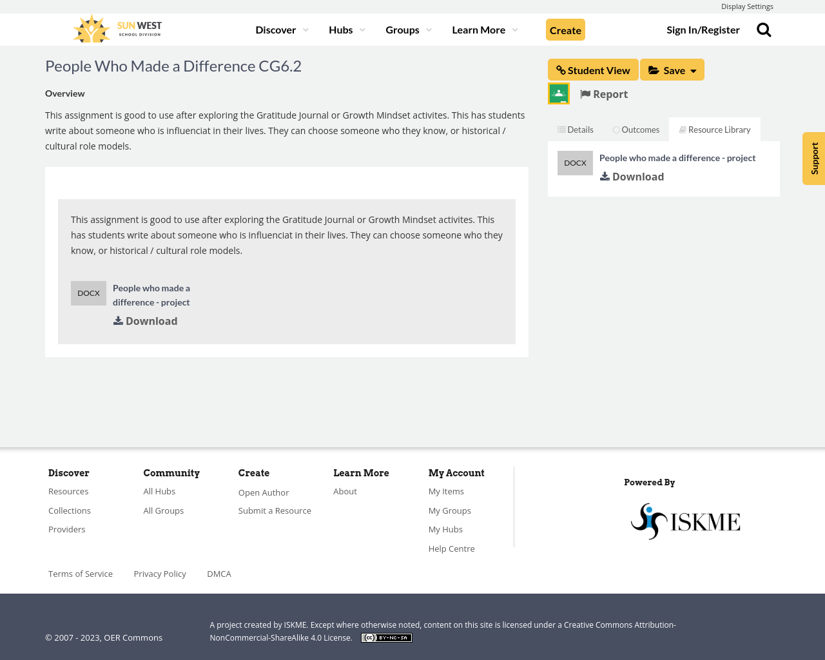Screen dimensions: 825x660
Task: Expand the Discover menu
Action: (x=282, y=30)
